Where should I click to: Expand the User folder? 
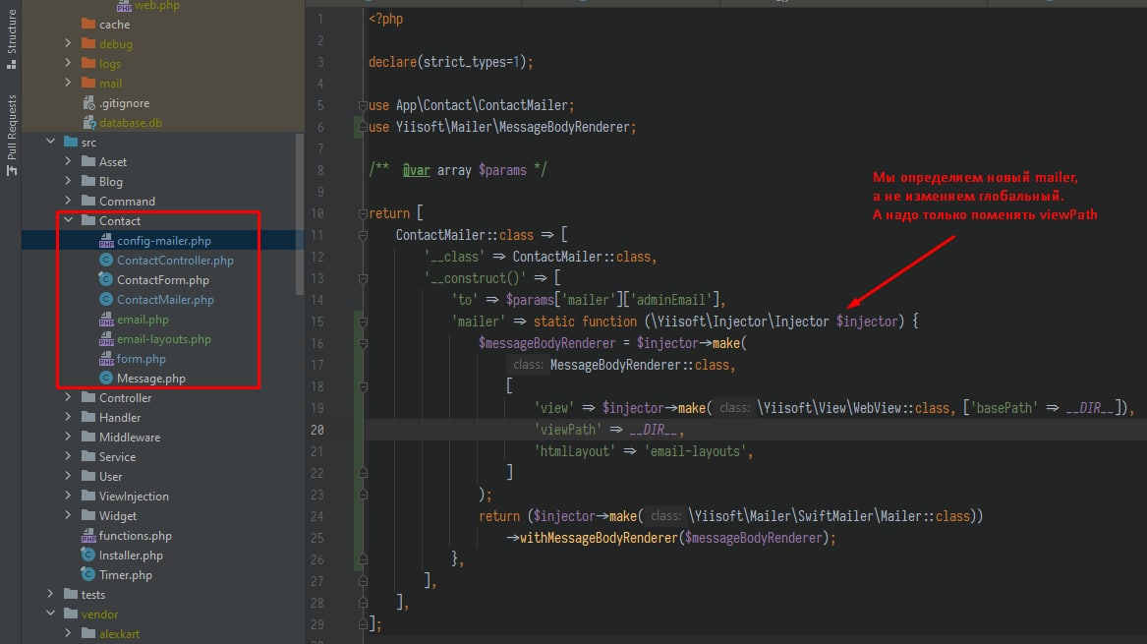(68, 477)
